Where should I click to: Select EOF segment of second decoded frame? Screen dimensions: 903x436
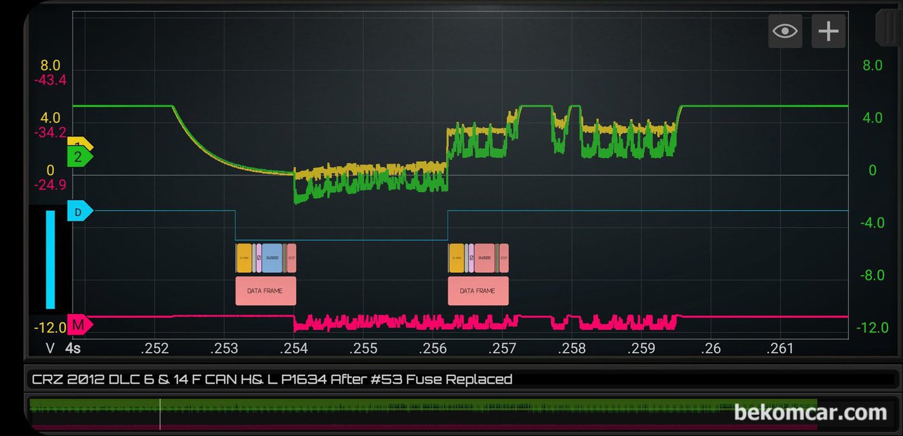504,258
